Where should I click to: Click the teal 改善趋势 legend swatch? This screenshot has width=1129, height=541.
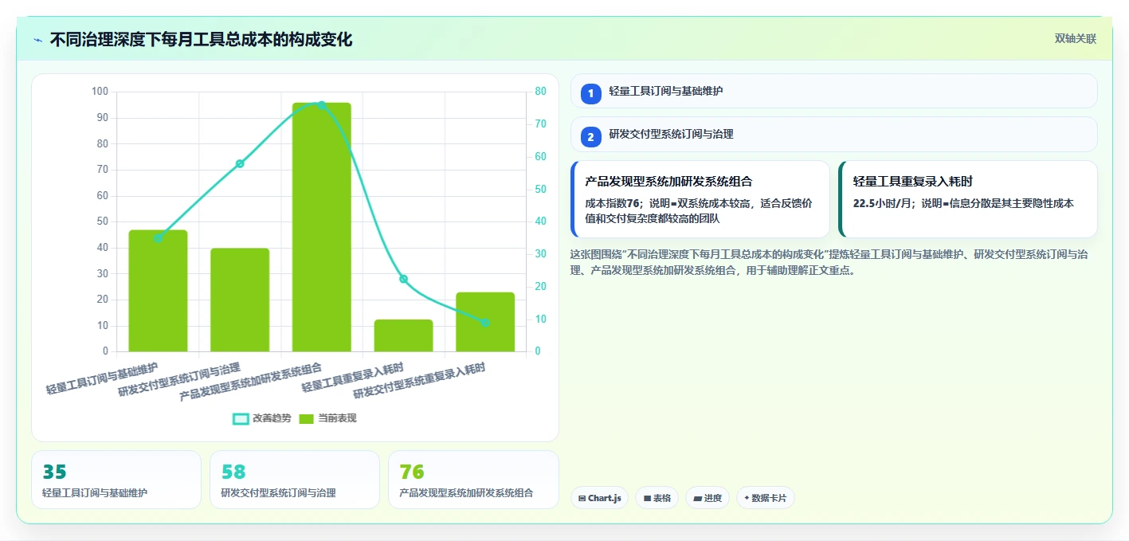[241, 418]
